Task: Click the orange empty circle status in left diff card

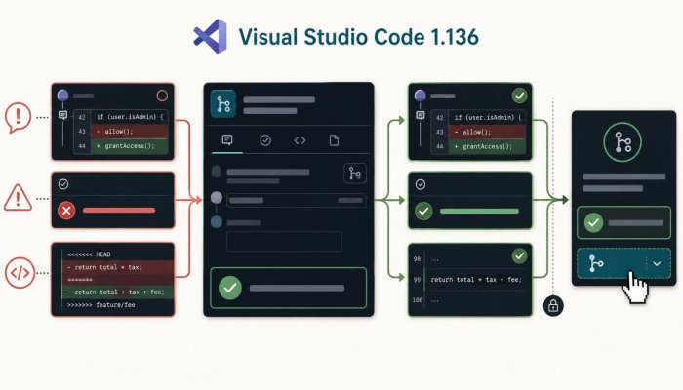Action: pyautogui.click(x=162, y=96)
